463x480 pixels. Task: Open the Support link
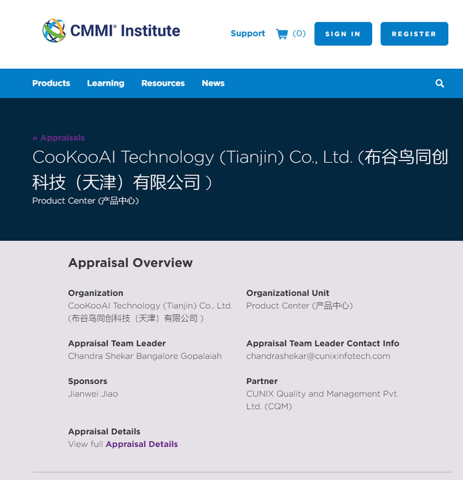click(x=248, y=33)
